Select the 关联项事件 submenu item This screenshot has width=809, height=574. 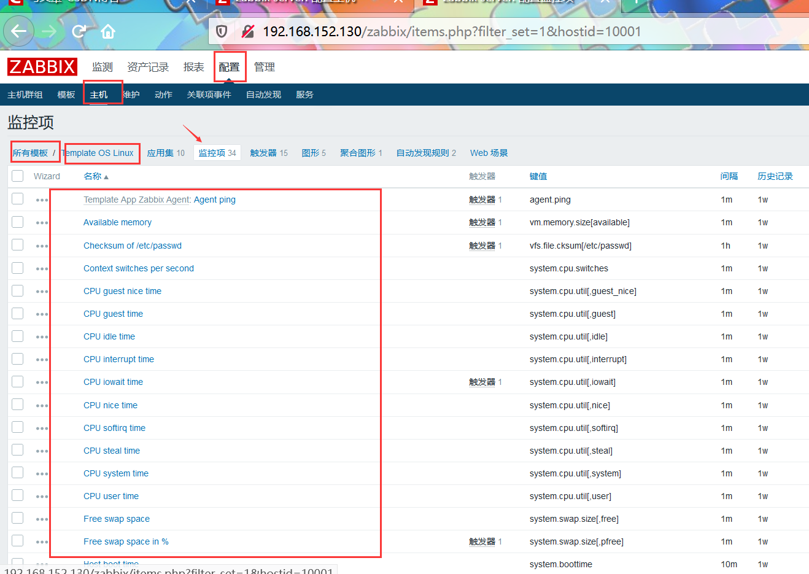pyautogui.click(x=209, y=95)
